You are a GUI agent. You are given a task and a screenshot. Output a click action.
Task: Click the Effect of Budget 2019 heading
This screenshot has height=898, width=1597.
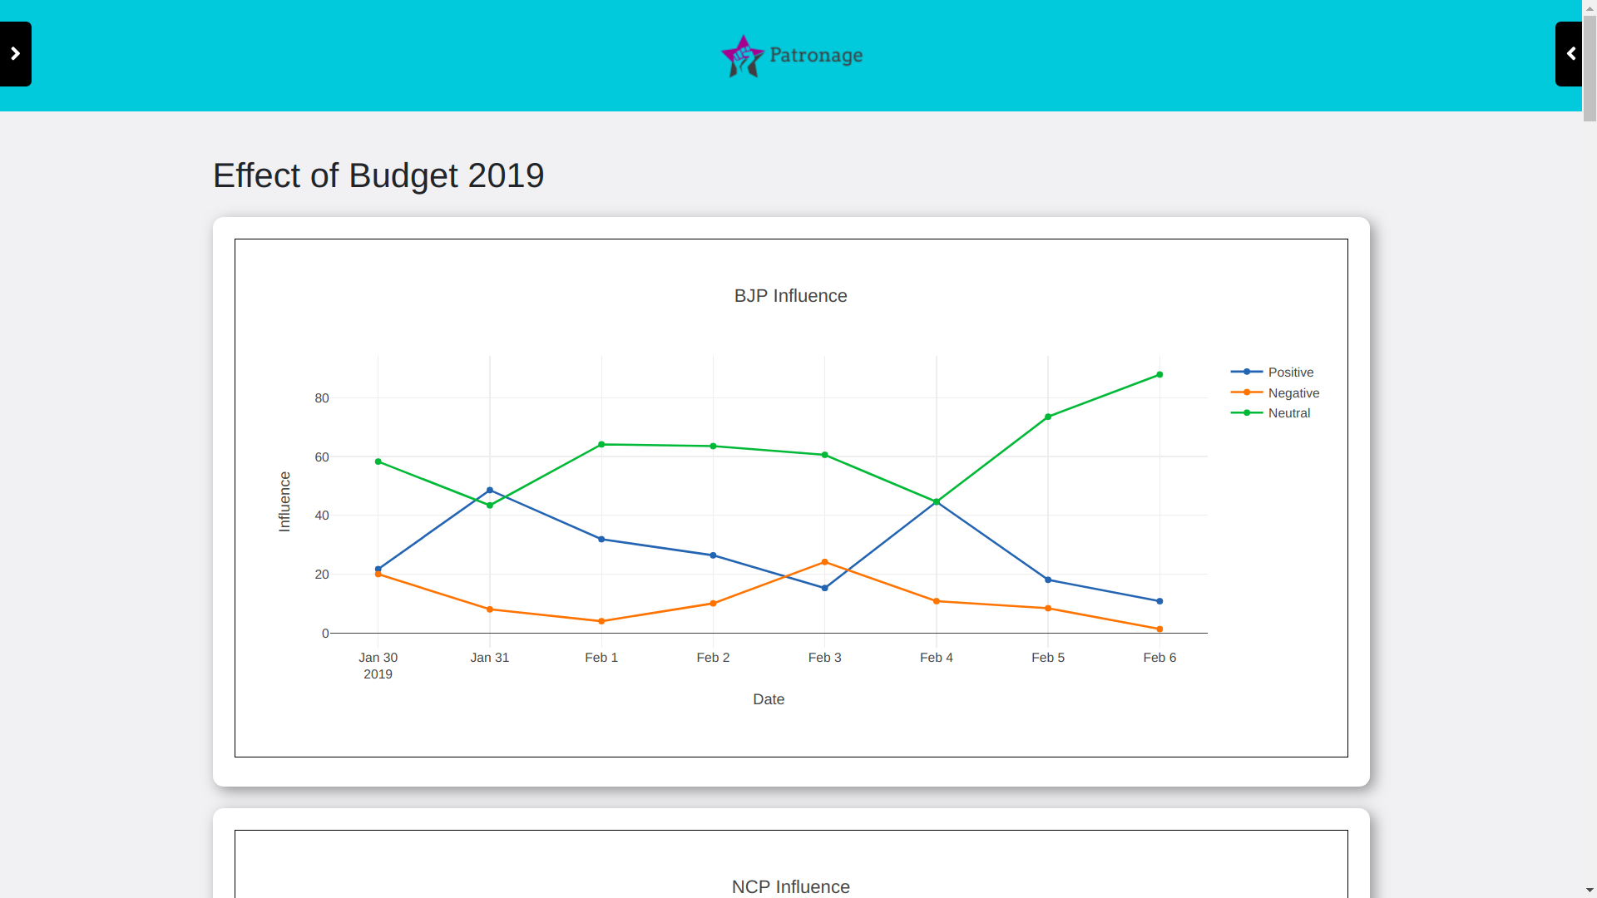tap(378, 176)
